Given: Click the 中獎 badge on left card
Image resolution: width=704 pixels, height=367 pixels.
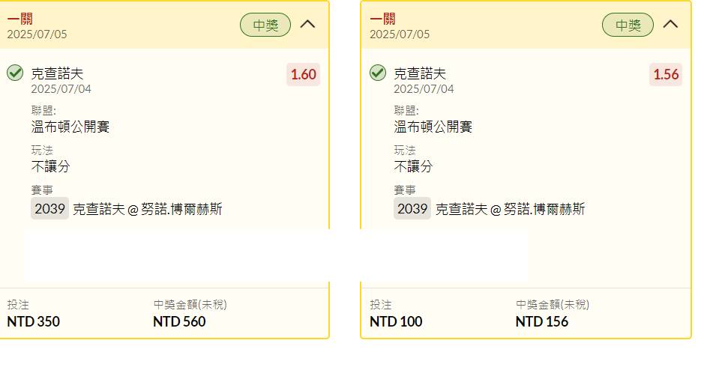Looking at the screenshot, I should 265,25.
